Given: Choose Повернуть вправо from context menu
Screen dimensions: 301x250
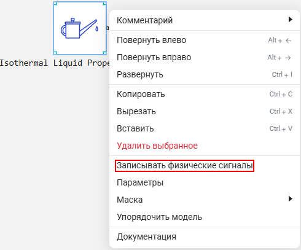Looking at the screenshot, I should pyautogui.click(x=205, y=57).
